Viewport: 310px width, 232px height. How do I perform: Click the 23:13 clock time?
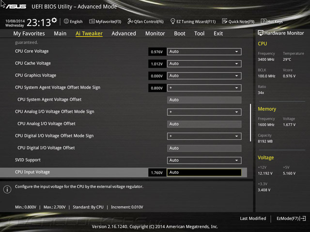(39, 23)
